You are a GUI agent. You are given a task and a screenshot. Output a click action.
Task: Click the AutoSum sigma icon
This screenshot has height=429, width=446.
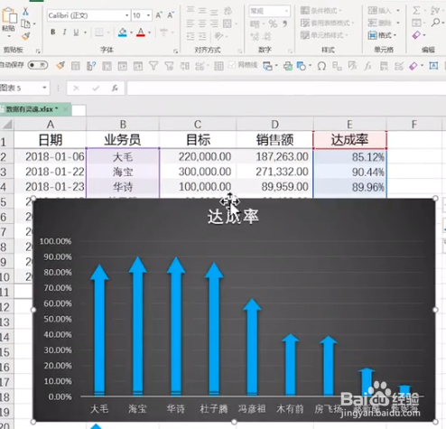click(416, 11)
